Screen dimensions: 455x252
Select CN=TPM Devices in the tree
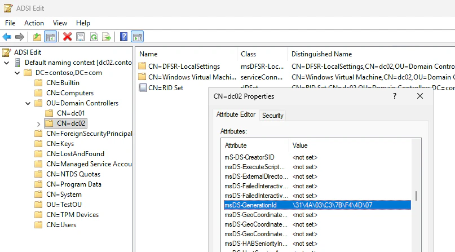click(73, 215)
